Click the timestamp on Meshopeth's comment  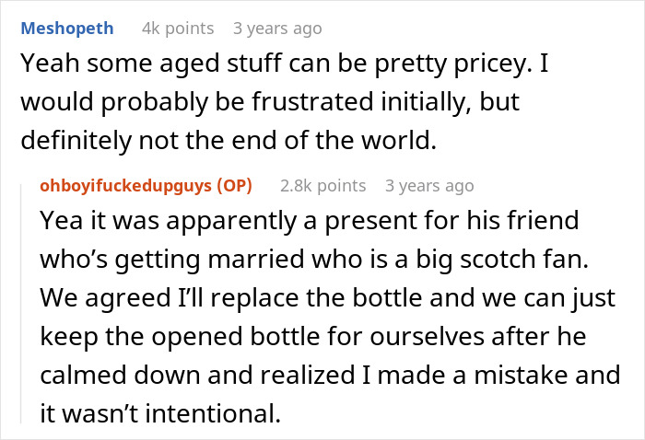(x=277, y=29)
